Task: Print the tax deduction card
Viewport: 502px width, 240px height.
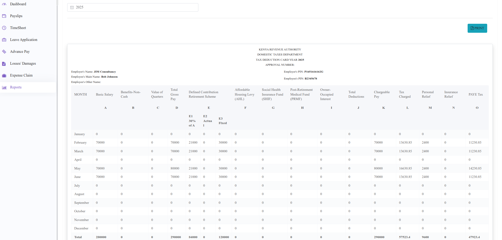Action: [x=477, y=28]
